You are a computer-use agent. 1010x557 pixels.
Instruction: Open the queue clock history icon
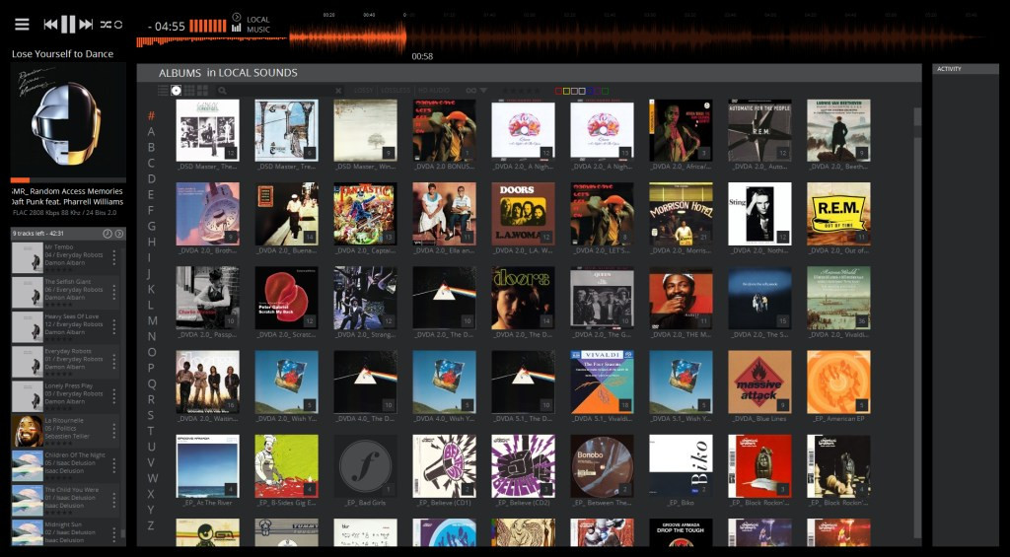[108, 233]
